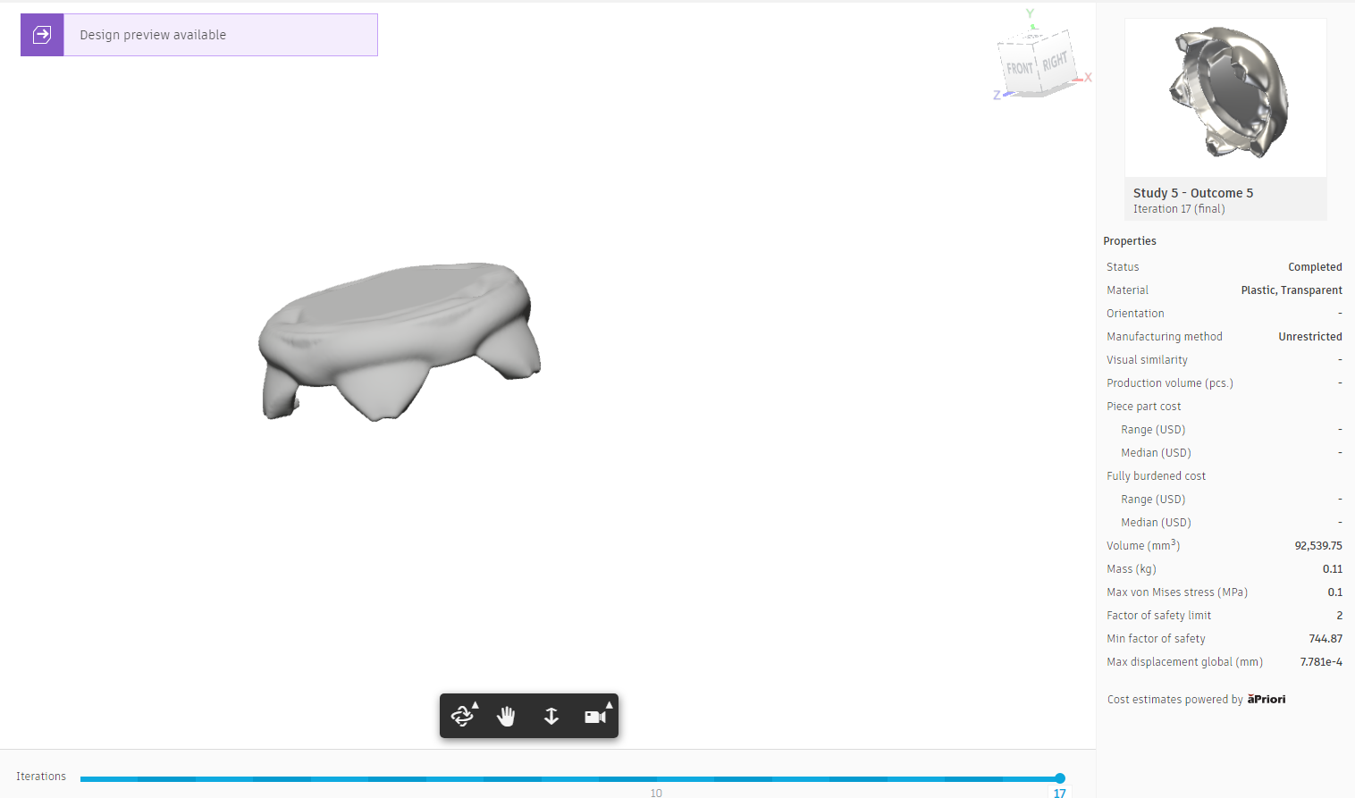Select the Study 5 - Outcome 5 entry
The height and width of the screenshot is (798, 1355).
(x=1192, y=193)
